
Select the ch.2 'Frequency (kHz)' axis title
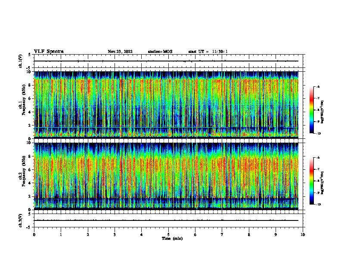(24, 171)
